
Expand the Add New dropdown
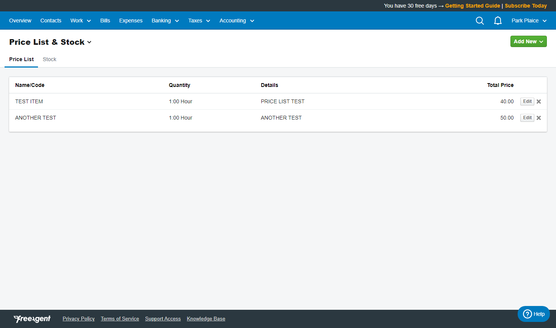(528, 41)
